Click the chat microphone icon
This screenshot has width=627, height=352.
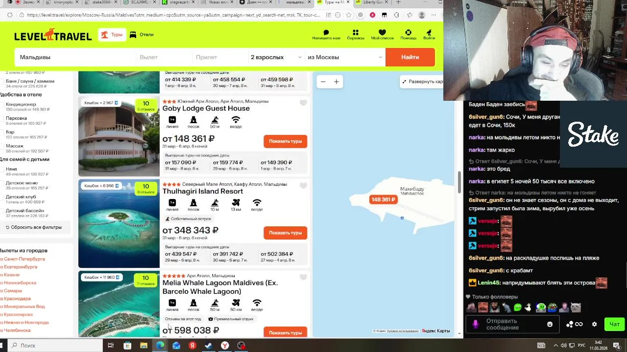475,324
